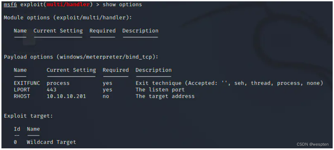Click the no value in RHOST row

pyautogui.click(x=106, y=96)
